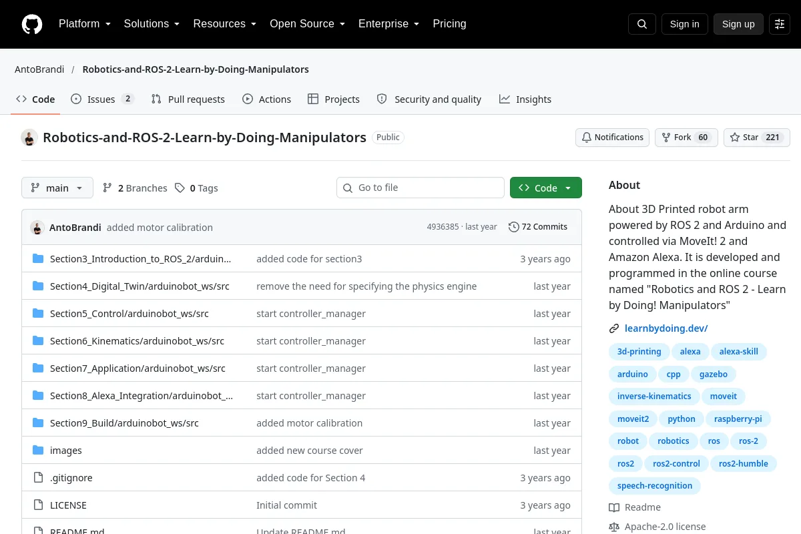Click AntoBrandi avatar beside repository title
Viewport: 801px width, 534px height.
tap(29, 138)
